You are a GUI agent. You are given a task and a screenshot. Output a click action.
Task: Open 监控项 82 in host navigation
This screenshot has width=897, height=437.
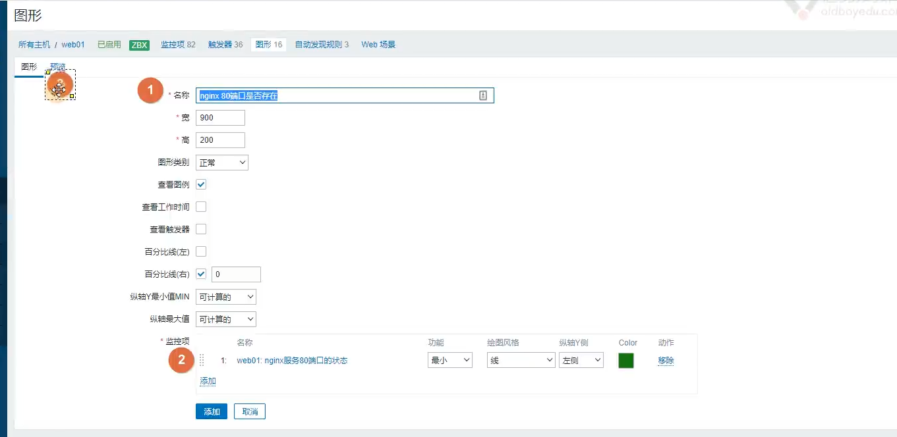point(178,45)
